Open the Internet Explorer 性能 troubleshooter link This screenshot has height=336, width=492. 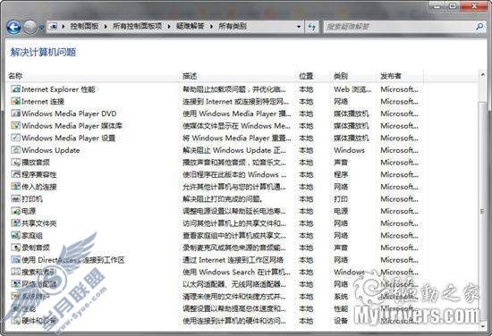58,89
